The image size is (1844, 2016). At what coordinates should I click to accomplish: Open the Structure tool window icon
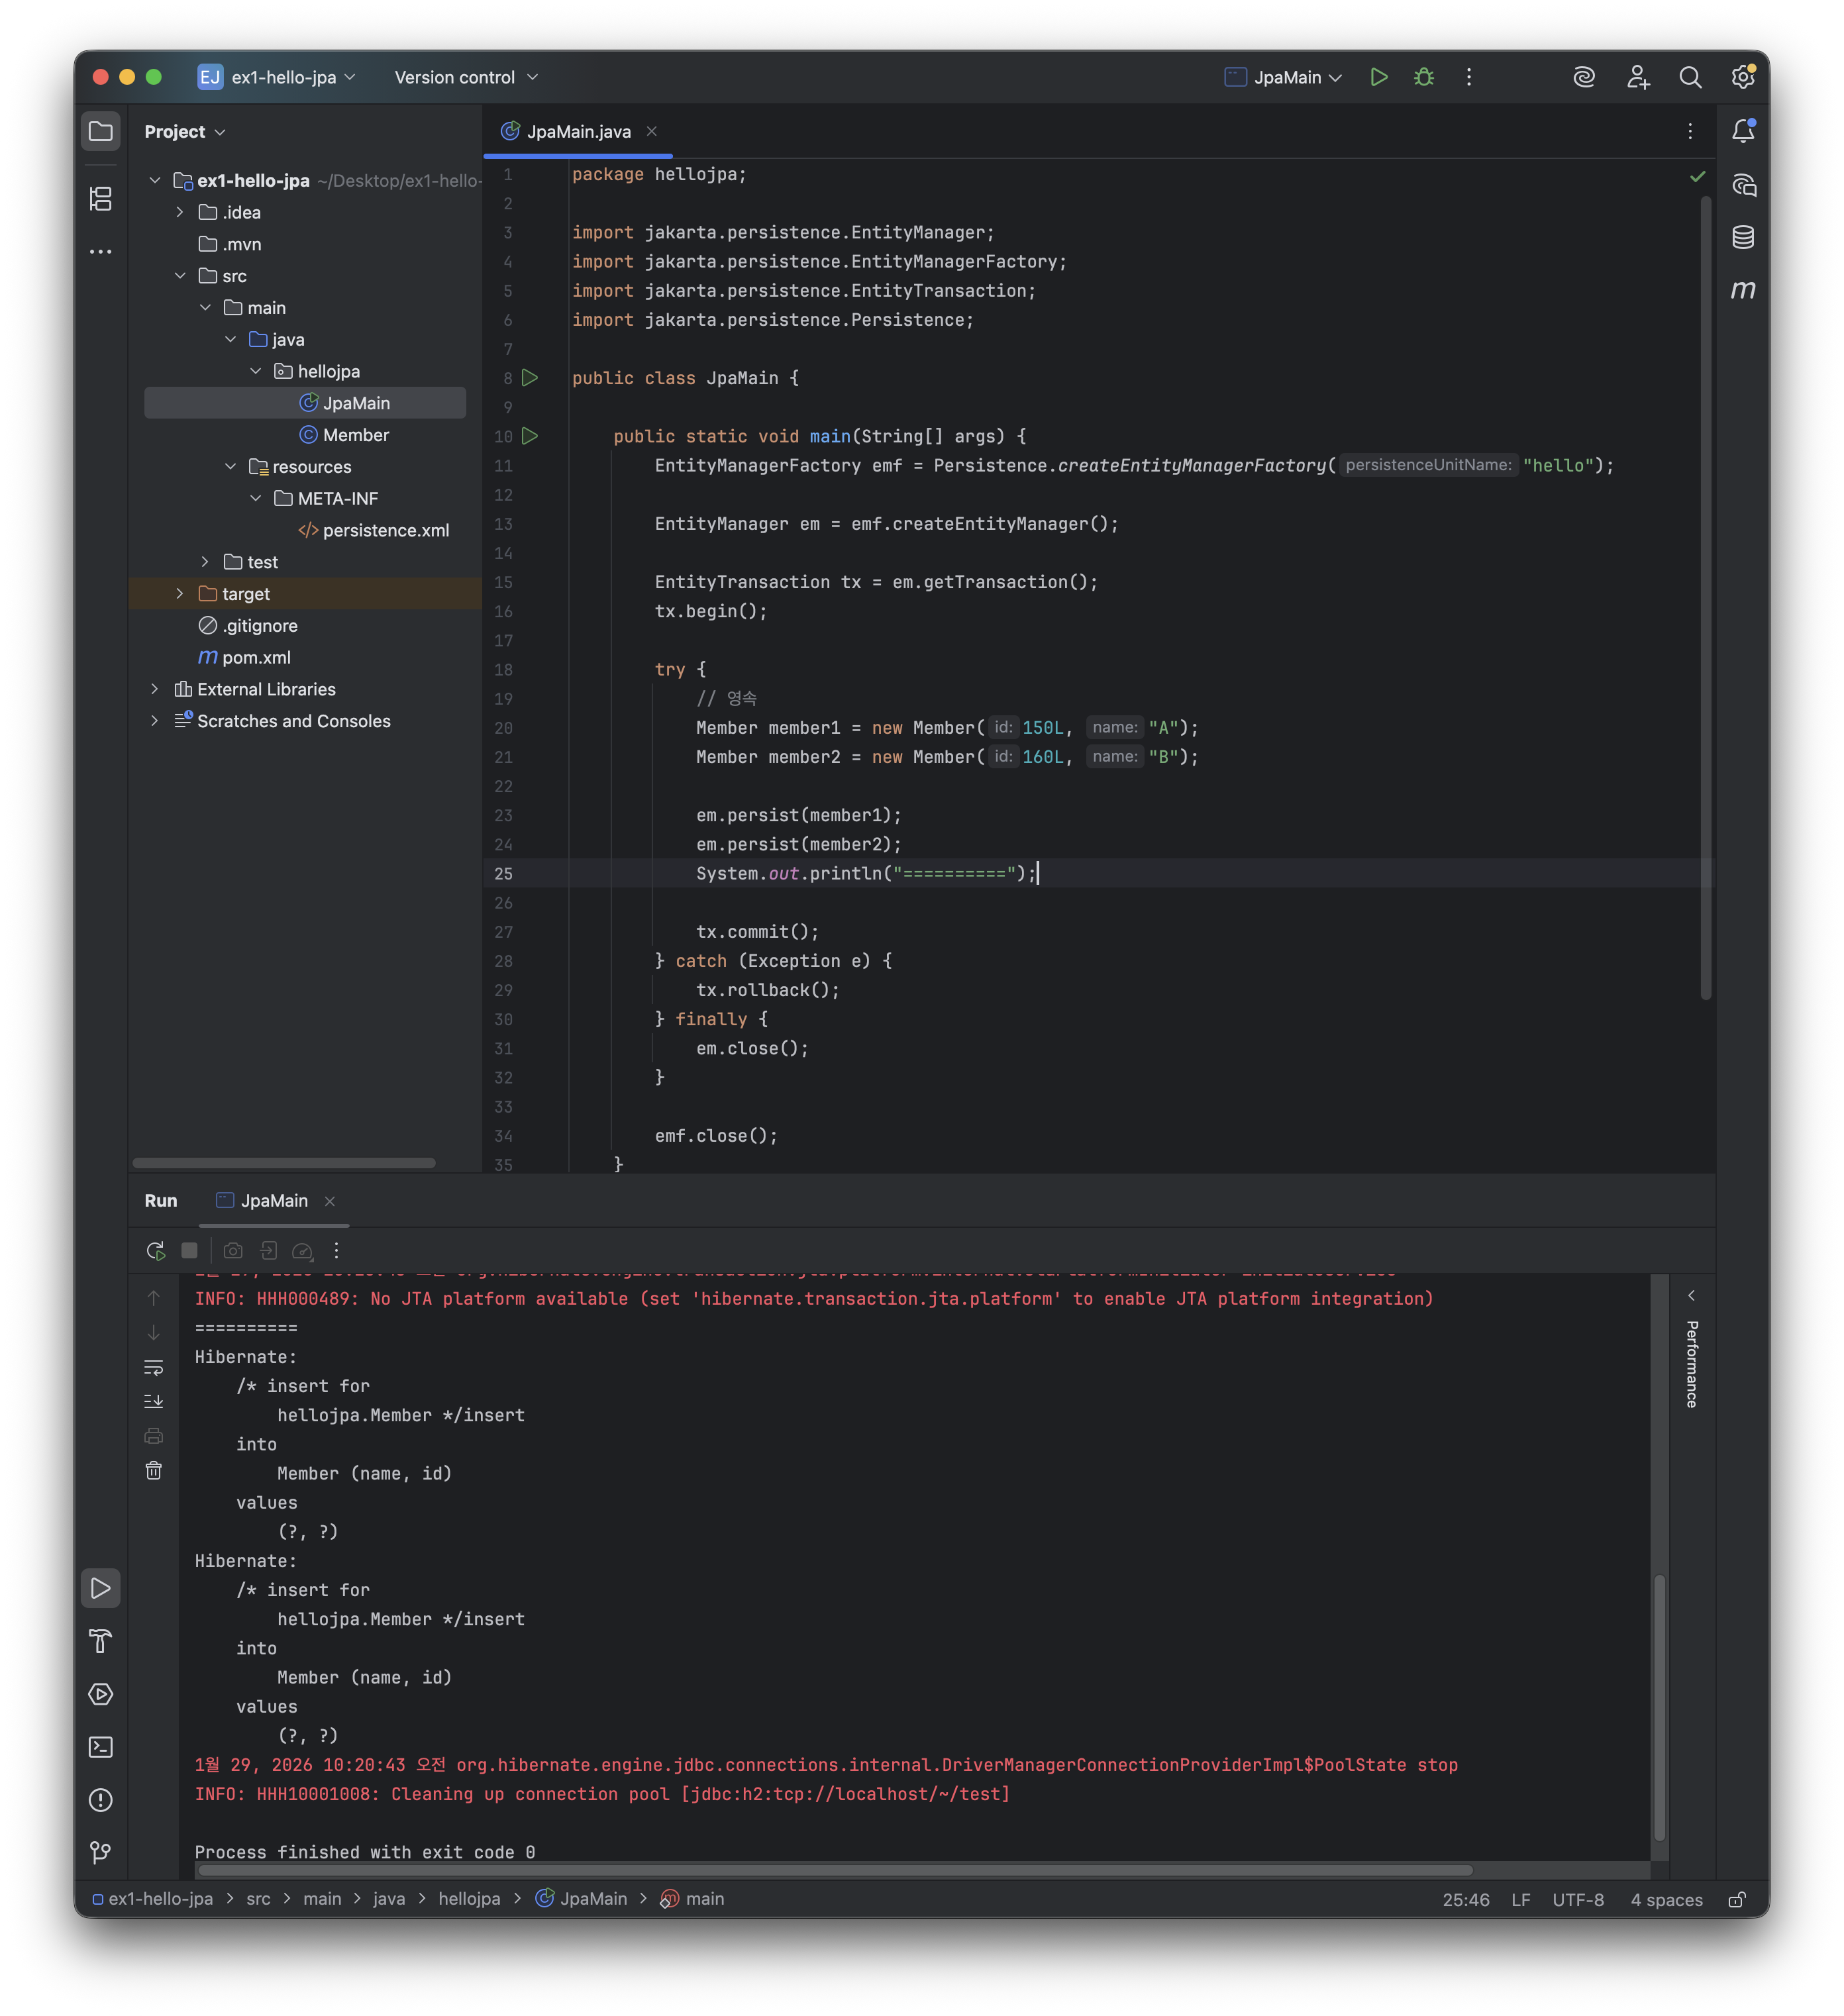coord(101,199)
